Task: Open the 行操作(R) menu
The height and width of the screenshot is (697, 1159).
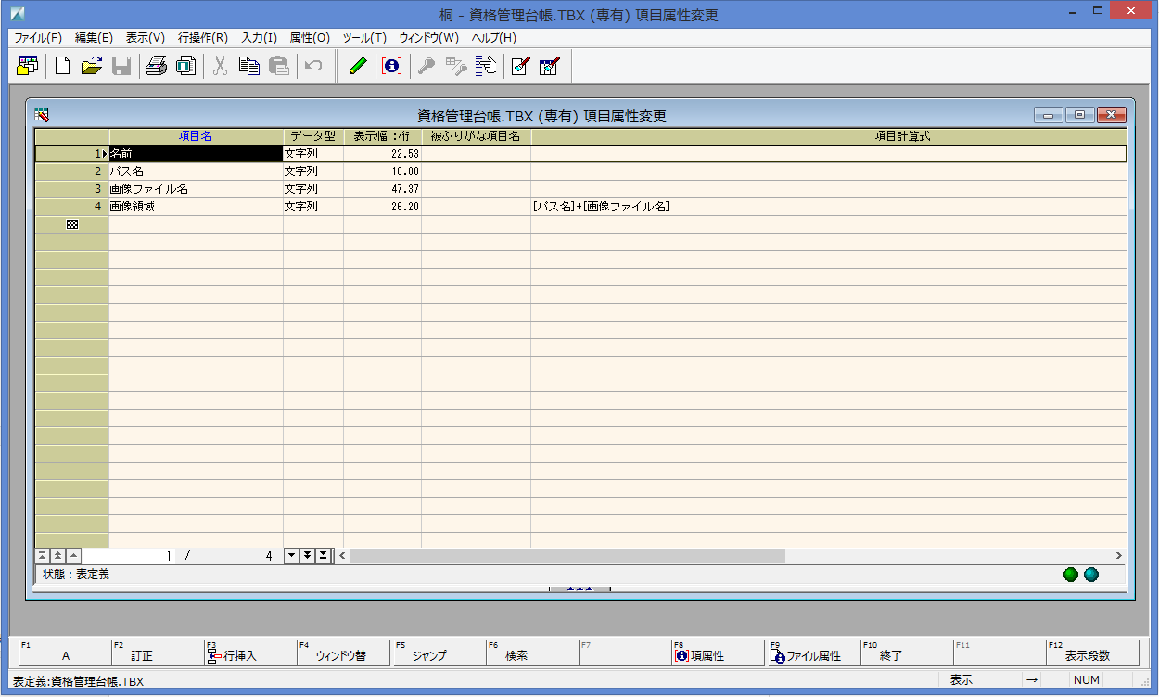Action: pos(202,38)
